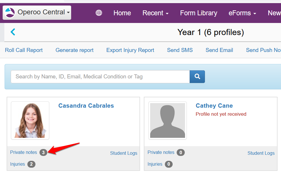The width and height of the screenshot is (281, 174).
Task: Open the Roll Call Report
Action: point(24,50)
